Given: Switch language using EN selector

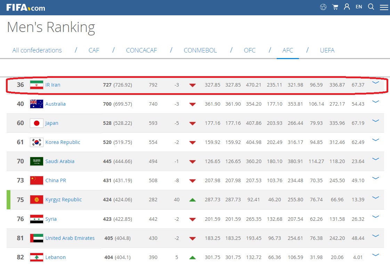Looking at the screenshot, I should (359, 7).
